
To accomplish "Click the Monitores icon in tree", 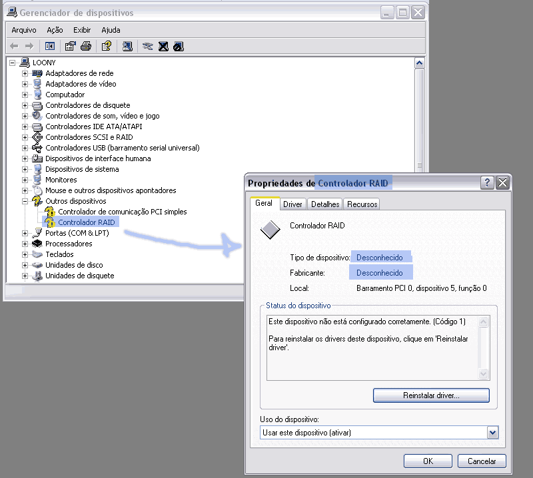I will [37, 180].
